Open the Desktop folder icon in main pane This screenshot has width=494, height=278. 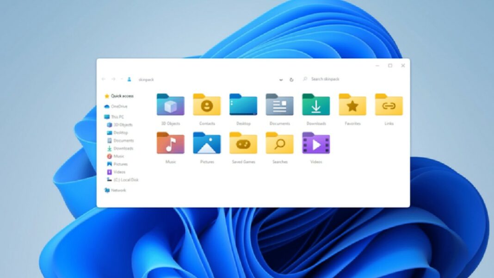(243, 105)
